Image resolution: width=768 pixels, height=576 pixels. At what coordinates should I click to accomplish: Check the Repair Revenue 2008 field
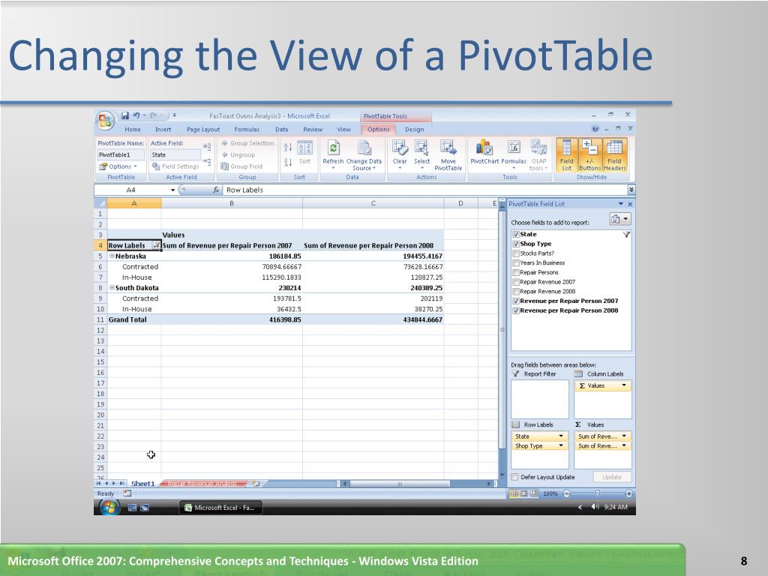(x=516, y=292)
